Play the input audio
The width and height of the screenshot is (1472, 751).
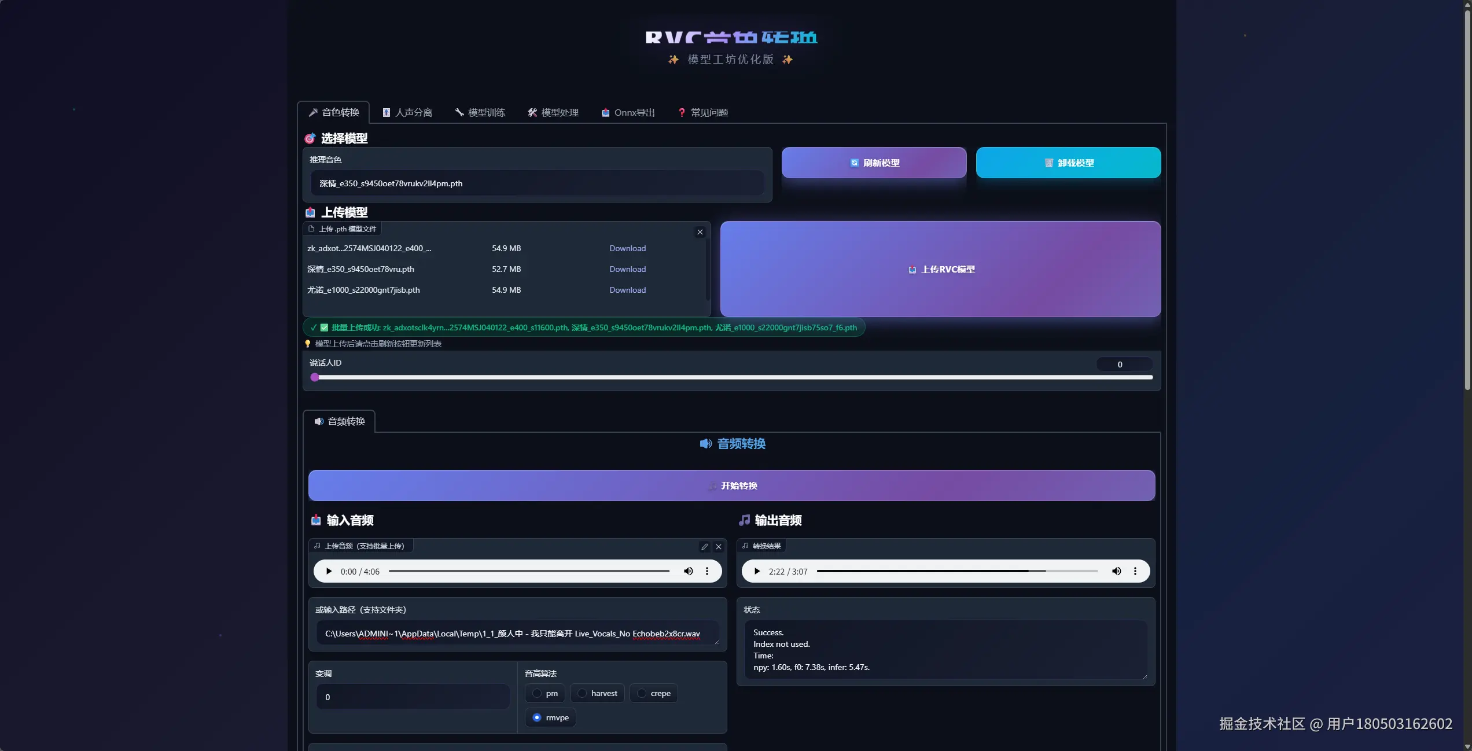[329, 571]
